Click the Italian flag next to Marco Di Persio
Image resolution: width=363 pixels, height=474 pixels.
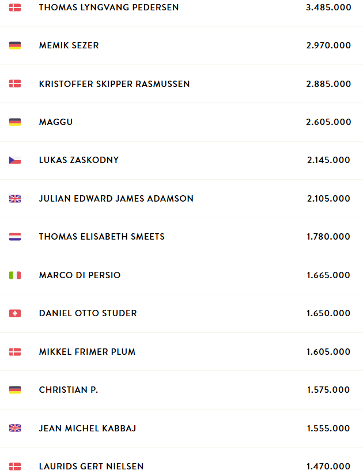click(15, 275)
